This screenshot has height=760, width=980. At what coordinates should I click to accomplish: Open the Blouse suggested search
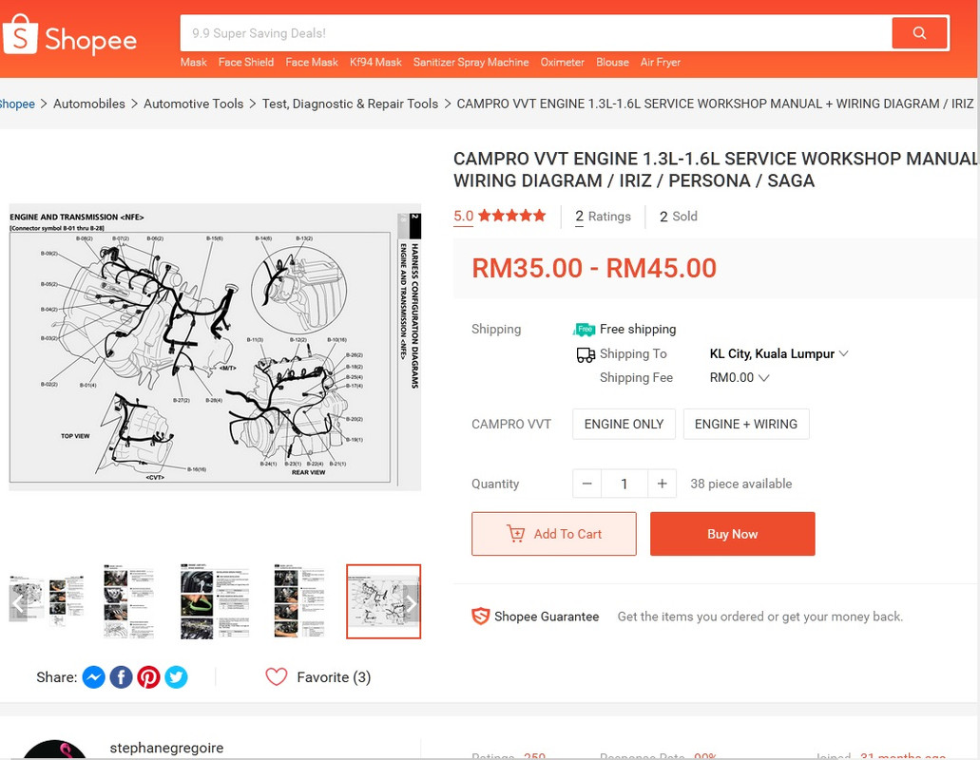[x=612, y=63]
